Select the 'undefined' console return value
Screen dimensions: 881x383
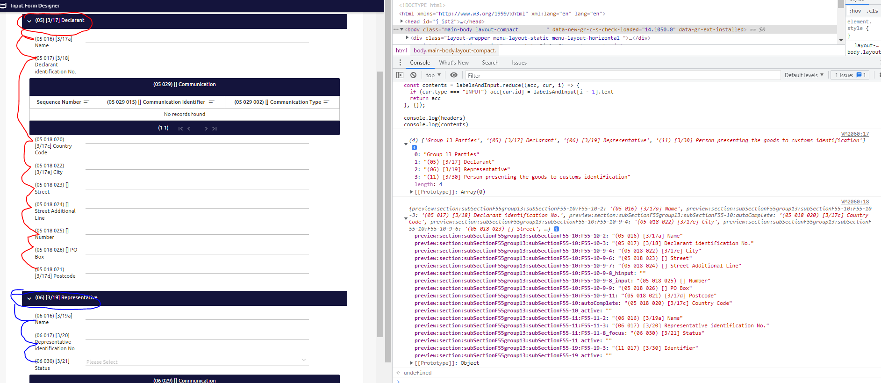tap(417, 373)
